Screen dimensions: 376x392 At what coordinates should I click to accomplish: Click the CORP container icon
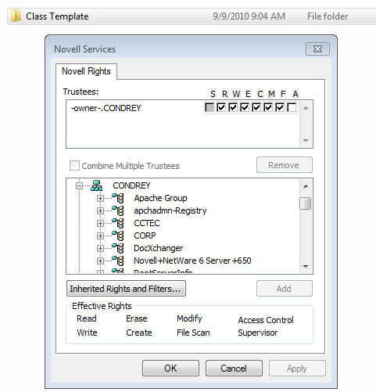[x=118, y=236]
